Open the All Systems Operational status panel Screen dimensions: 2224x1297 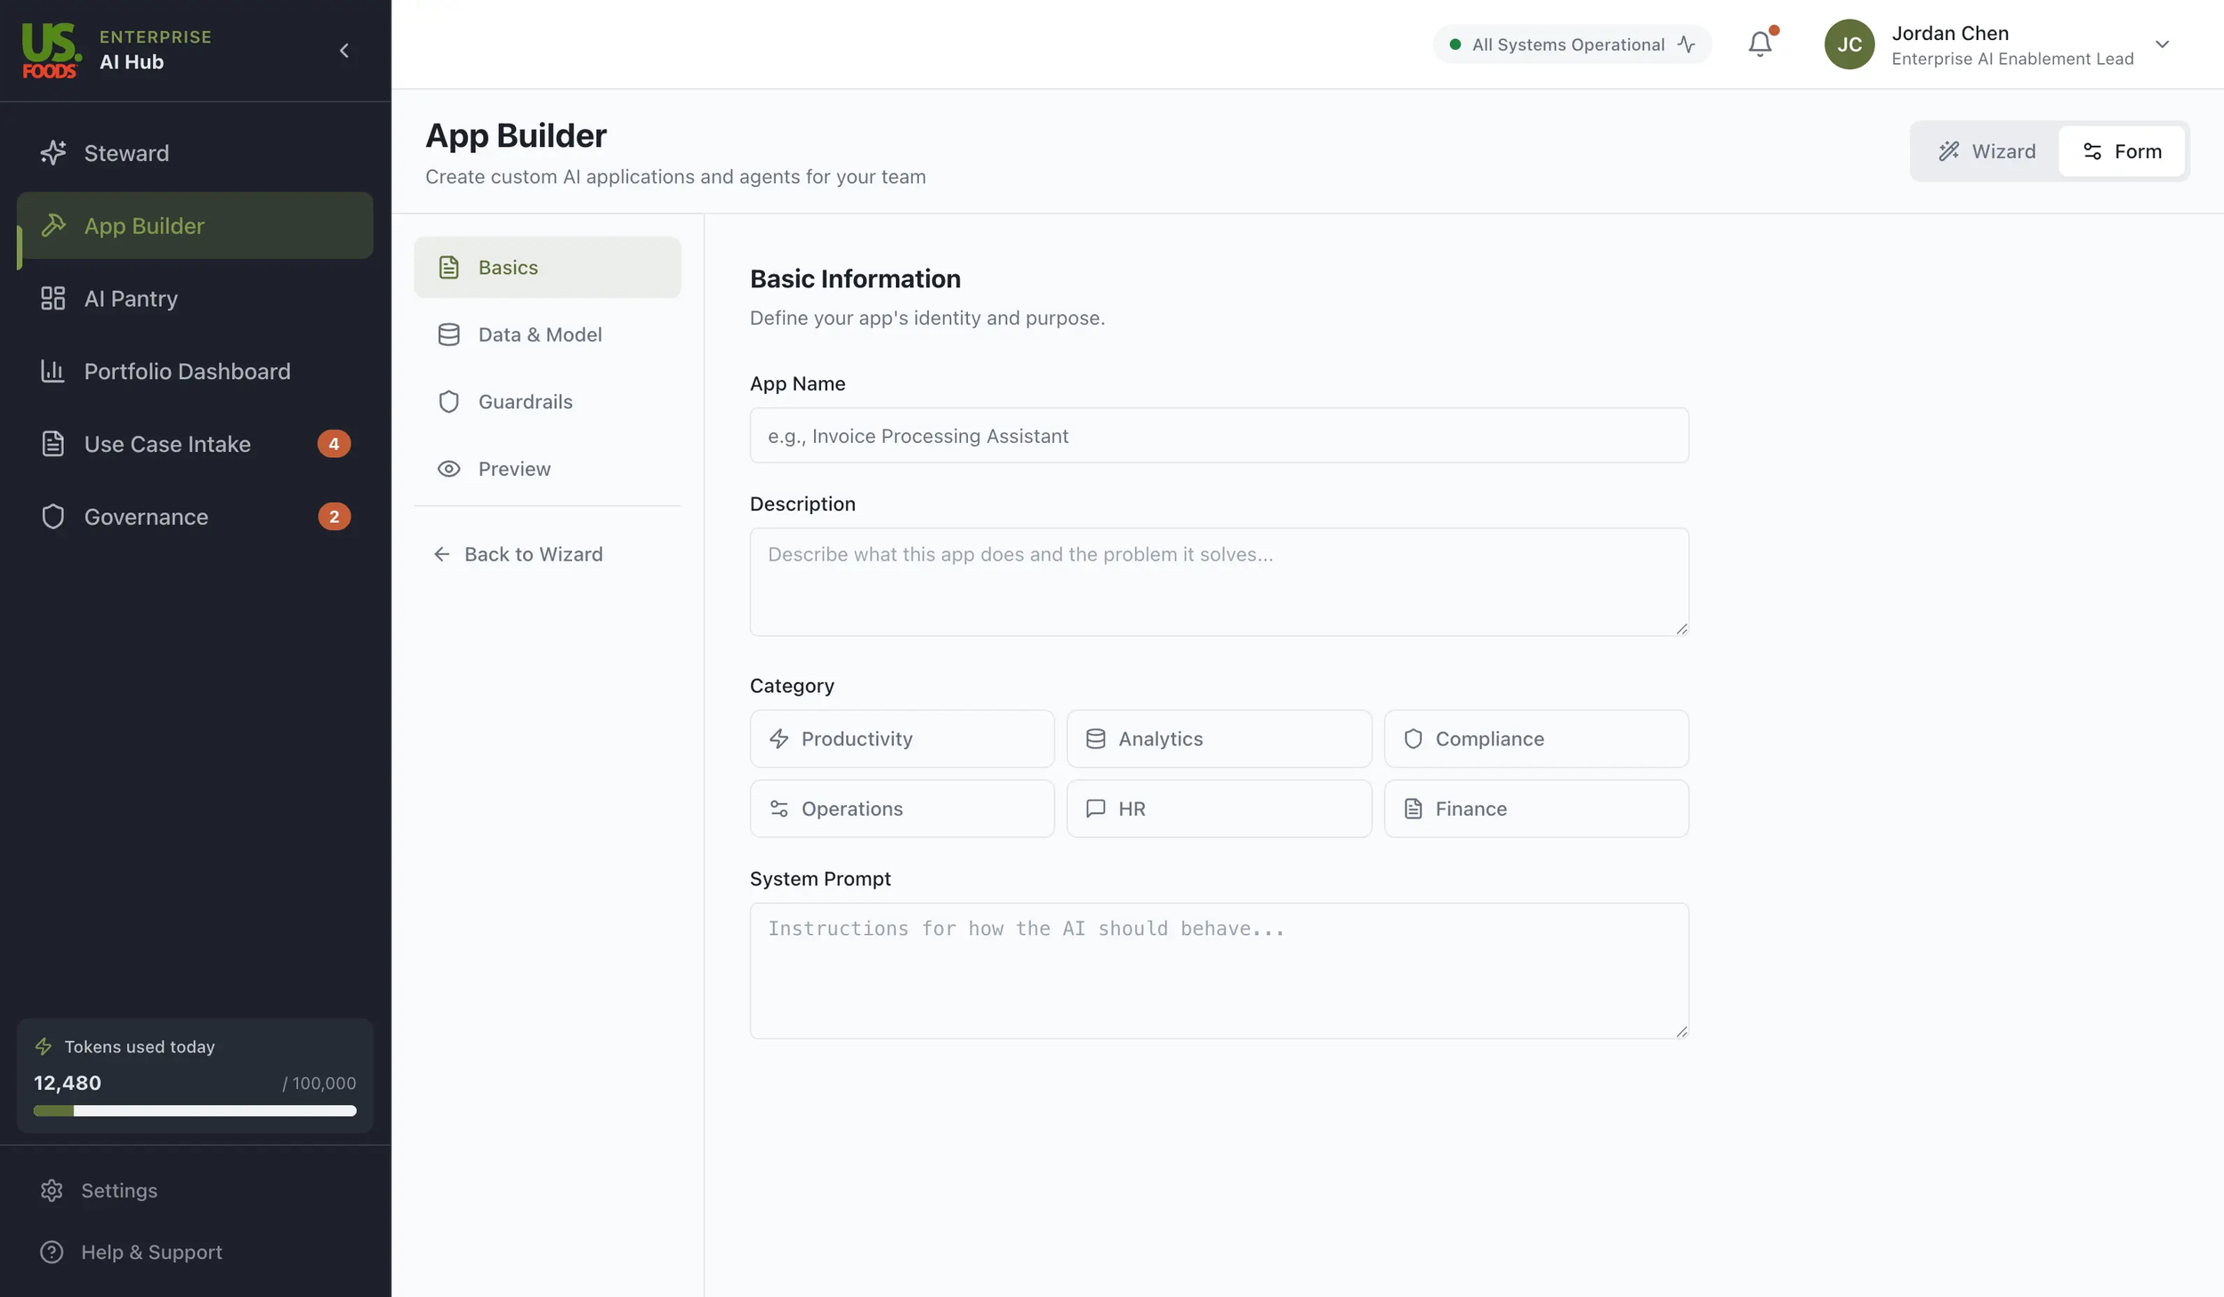[1571, 44]
